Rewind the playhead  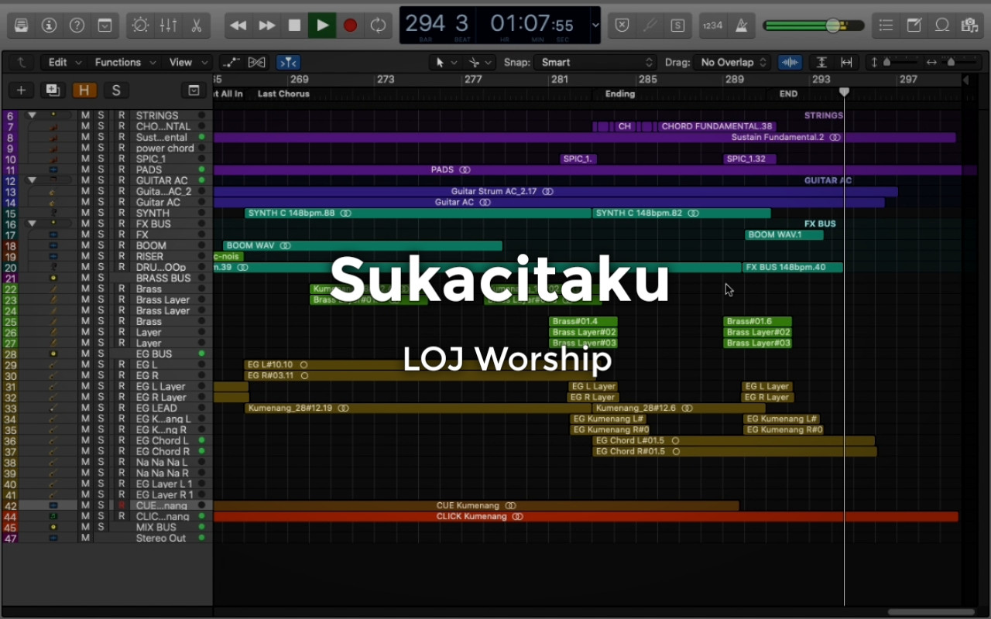click(238, 25)
